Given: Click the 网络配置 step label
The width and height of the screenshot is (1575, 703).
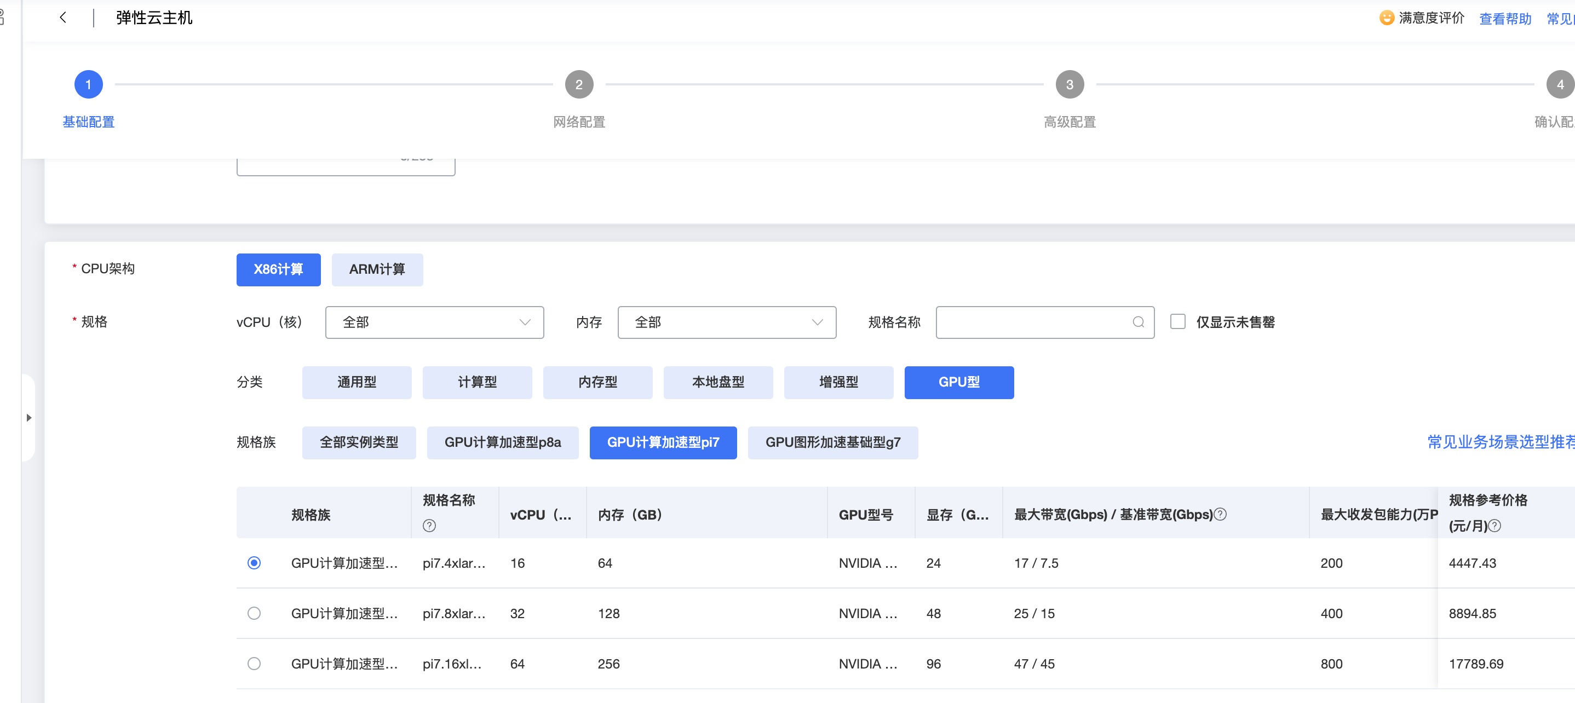Looking at the screenshot, I should point(579,122).
